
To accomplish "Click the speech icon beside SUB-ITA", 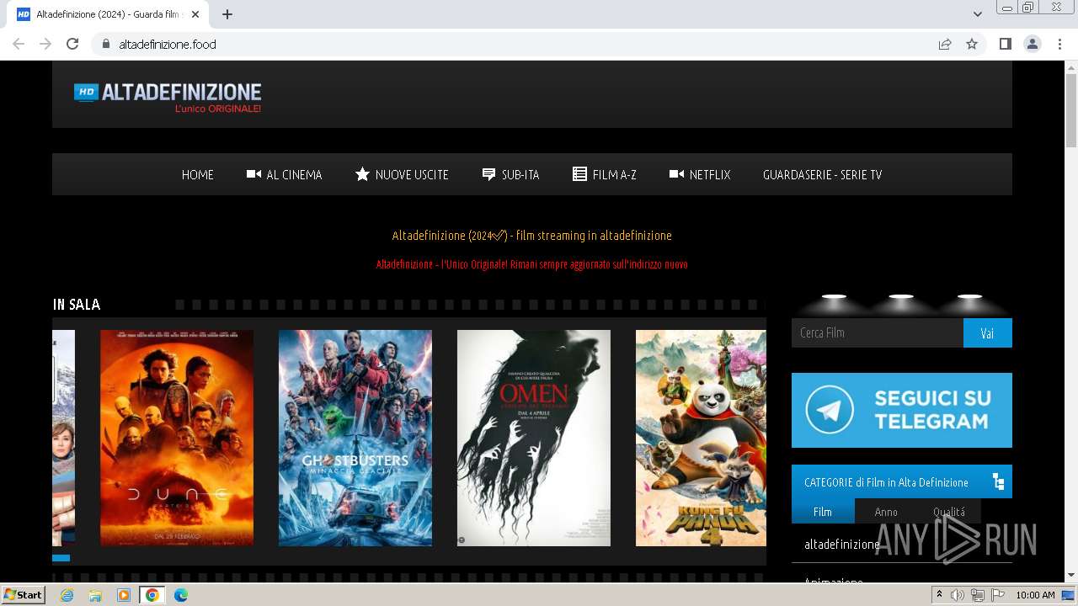I will tap(488, 174).
